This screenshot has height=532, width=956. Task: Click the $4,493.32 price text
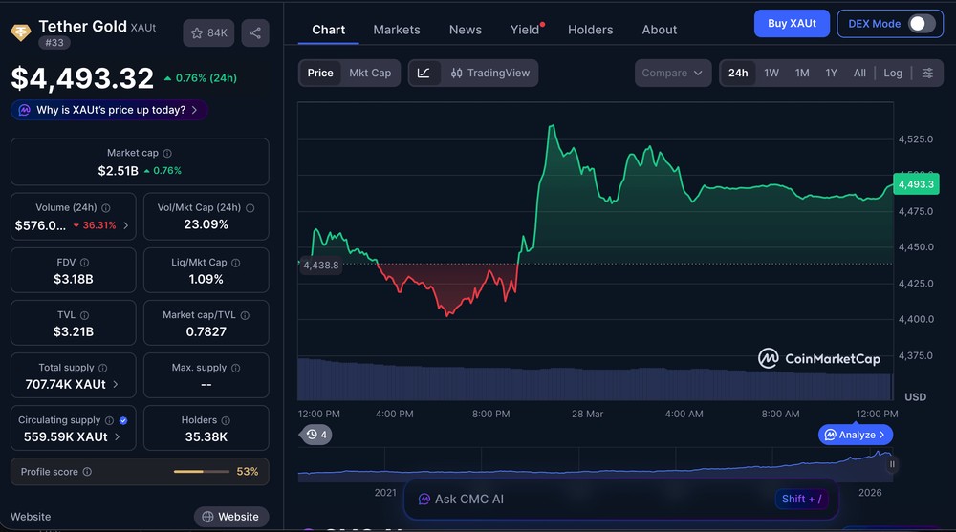tap(82, 78)
